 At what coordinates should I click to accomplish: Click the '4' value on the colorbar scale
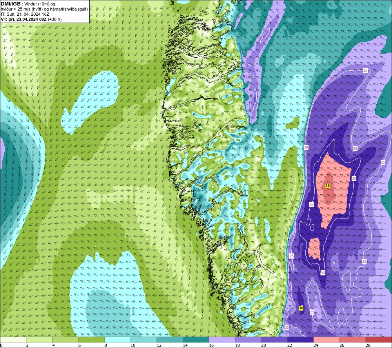(x=53, y=345)
